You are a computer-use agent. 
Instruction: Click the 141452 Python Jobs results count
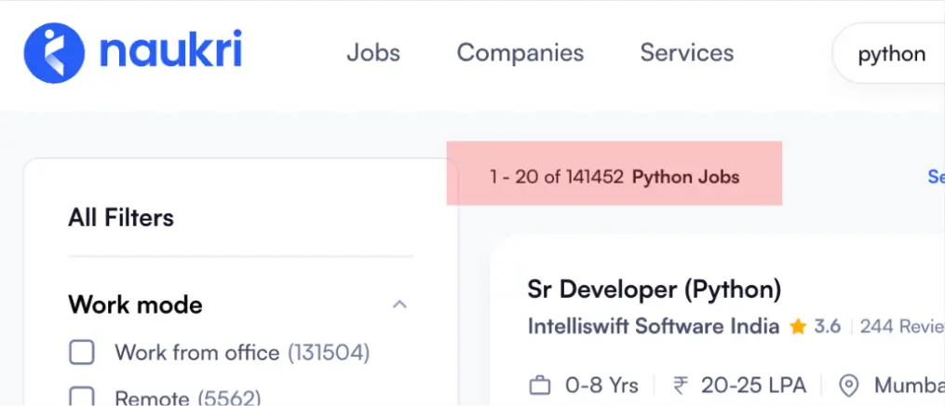pyautogui.click(x=614, y=177)
